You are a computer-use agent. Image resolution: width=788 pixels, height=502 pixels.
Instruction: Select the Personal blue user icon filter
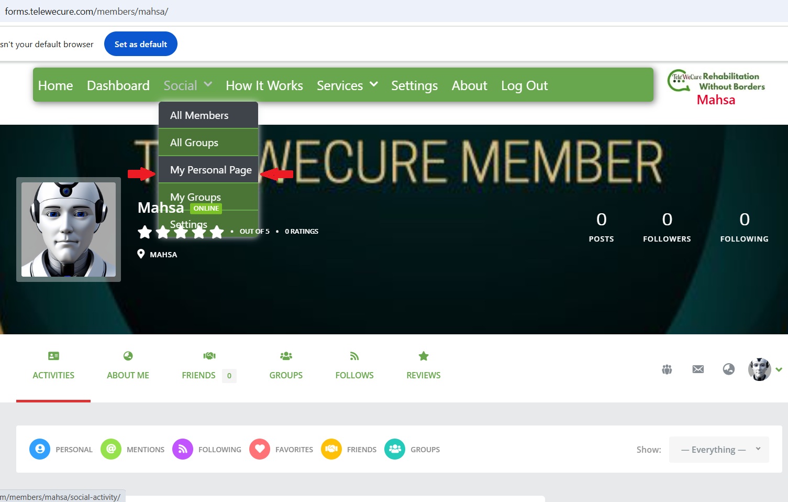40,449
